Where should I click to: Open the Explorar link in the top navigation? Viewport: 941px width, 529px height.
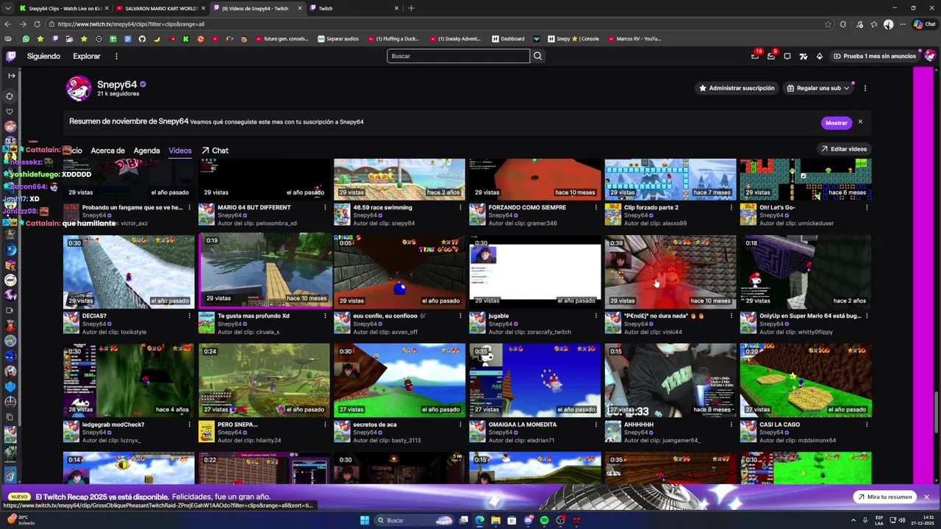pyautogui.click(x=87, y=56)
